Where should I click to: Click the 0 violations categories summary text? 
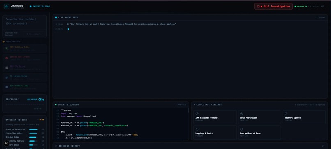[x=310, y=105]
